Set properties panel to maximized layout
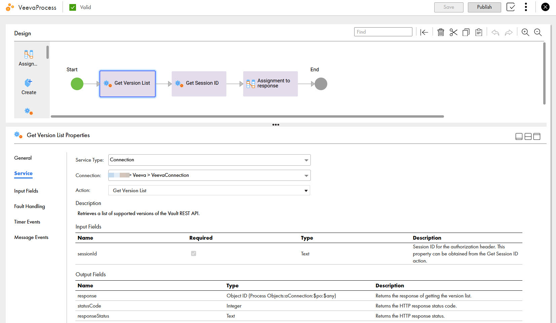Viewport: 556px width, 323px height. point(537,136)
